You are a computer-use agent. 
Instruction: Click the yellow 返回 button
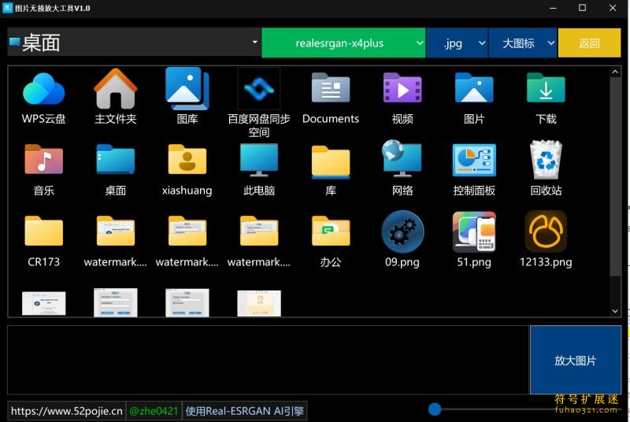pos(589,43)
